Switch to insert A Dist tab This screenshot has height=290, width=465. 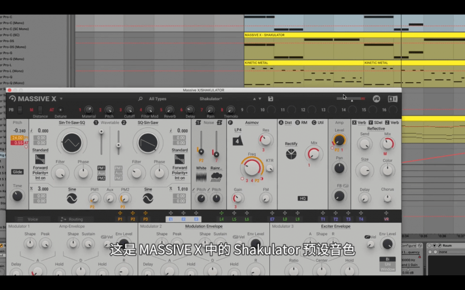pos(285,123)
